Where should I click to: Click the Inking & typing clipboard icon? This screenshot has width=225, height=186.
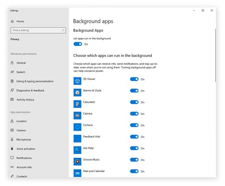click(12, 81)
